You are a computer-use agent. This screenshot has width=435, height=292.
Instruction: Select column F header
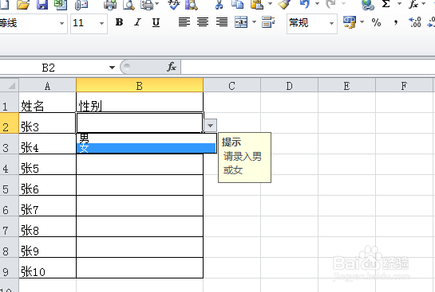click(404, 86)
